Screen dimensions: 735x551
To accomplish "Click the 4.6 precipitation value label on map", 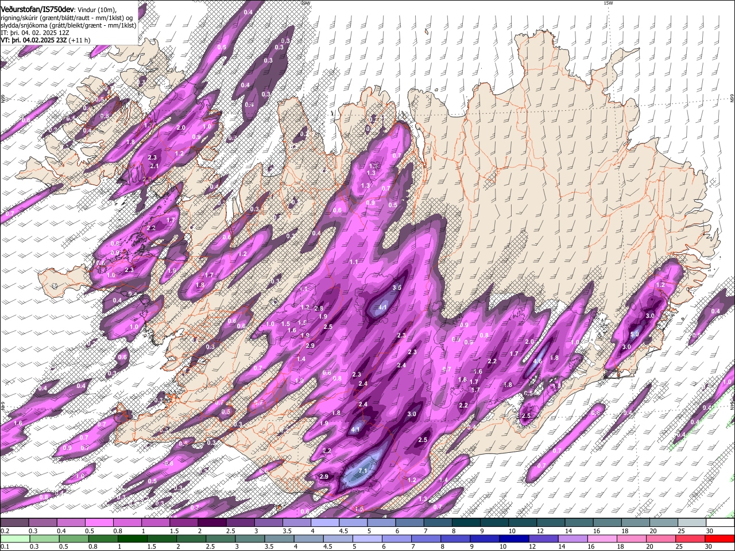I will pos(537,362).
